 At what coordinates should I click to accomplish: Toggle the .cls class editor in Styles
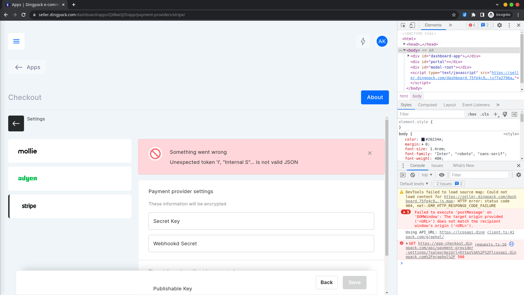[x=485, y=114]
